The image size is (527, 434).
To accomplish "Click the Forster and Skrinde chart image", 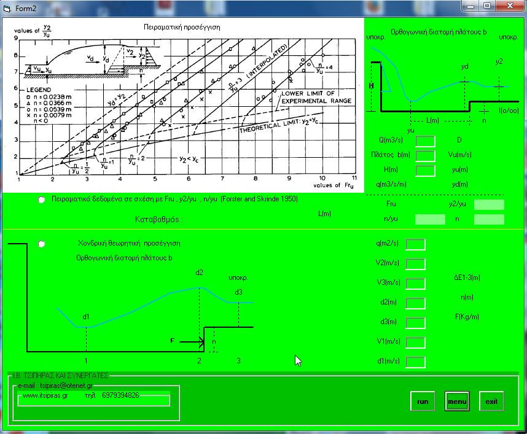I will [x=183, y=106].
